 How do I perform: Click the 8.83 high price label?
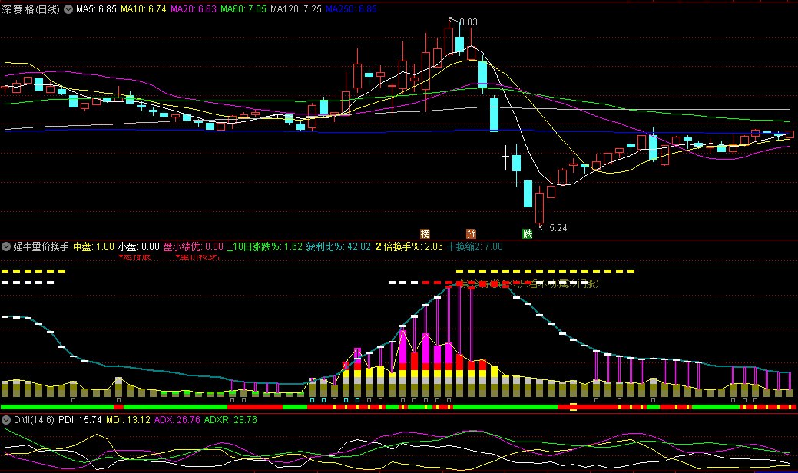[469, 21]
